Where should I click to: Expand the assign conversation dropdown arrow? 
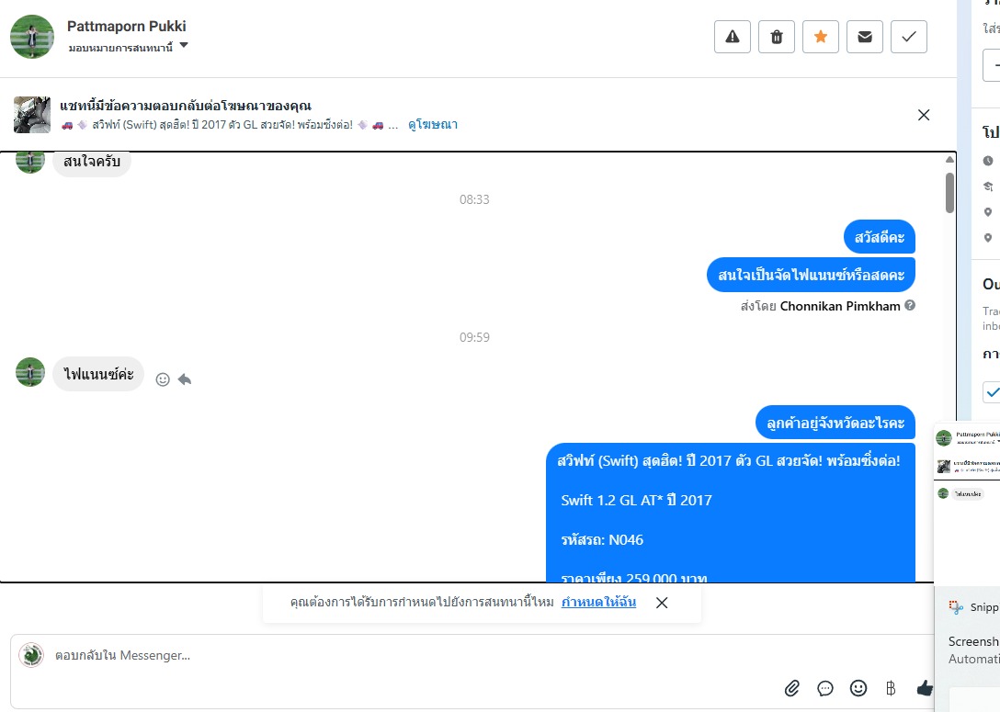point(184,45)
